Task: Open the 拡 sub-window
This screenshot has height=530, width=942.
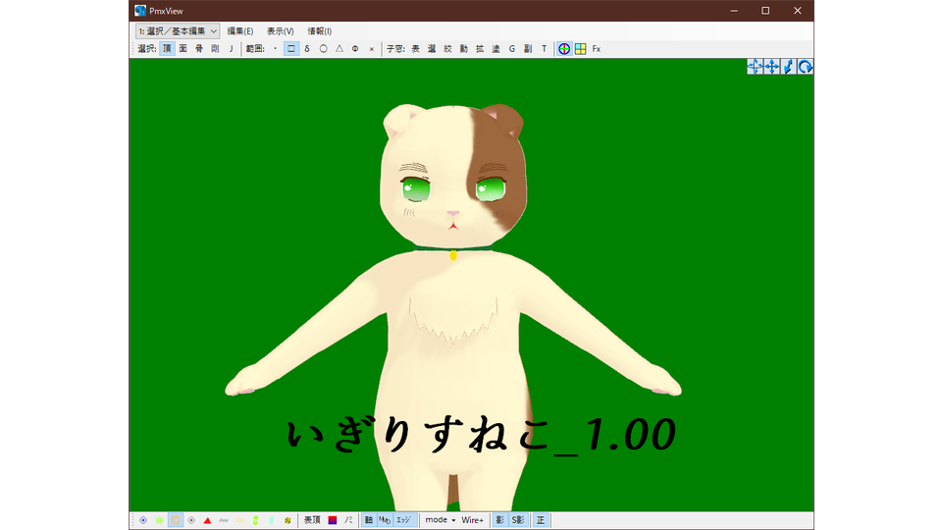Action: [x=480, y=49]
